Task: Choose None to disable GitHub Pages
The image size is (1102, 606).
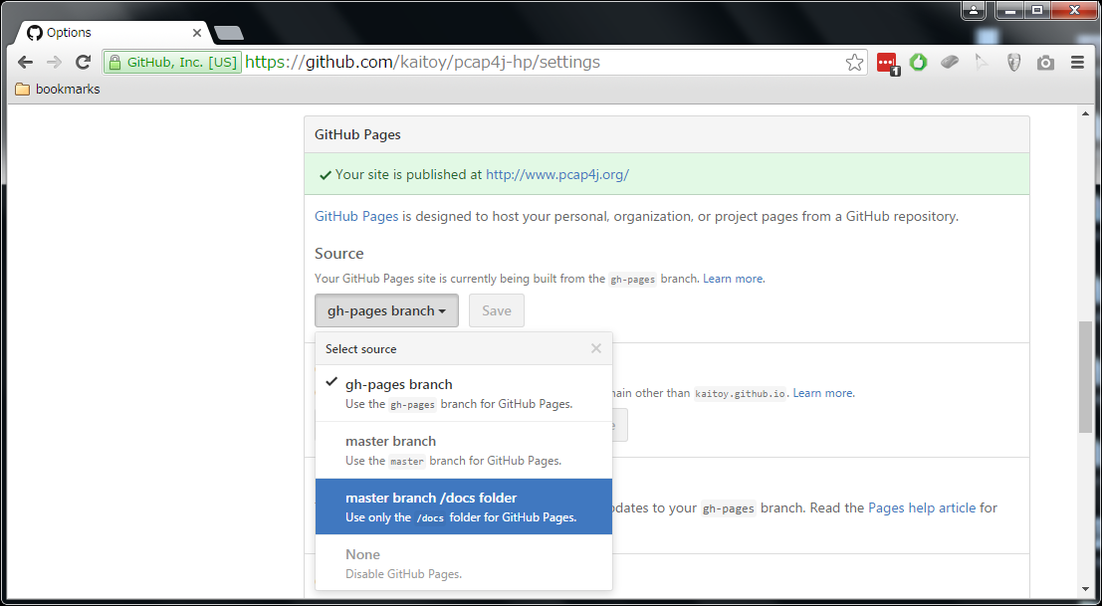Action: click(464, 562)
